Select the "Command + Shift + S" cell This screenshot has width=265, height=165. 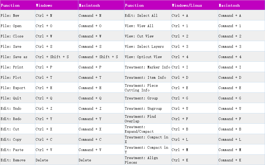coord(98,57)
